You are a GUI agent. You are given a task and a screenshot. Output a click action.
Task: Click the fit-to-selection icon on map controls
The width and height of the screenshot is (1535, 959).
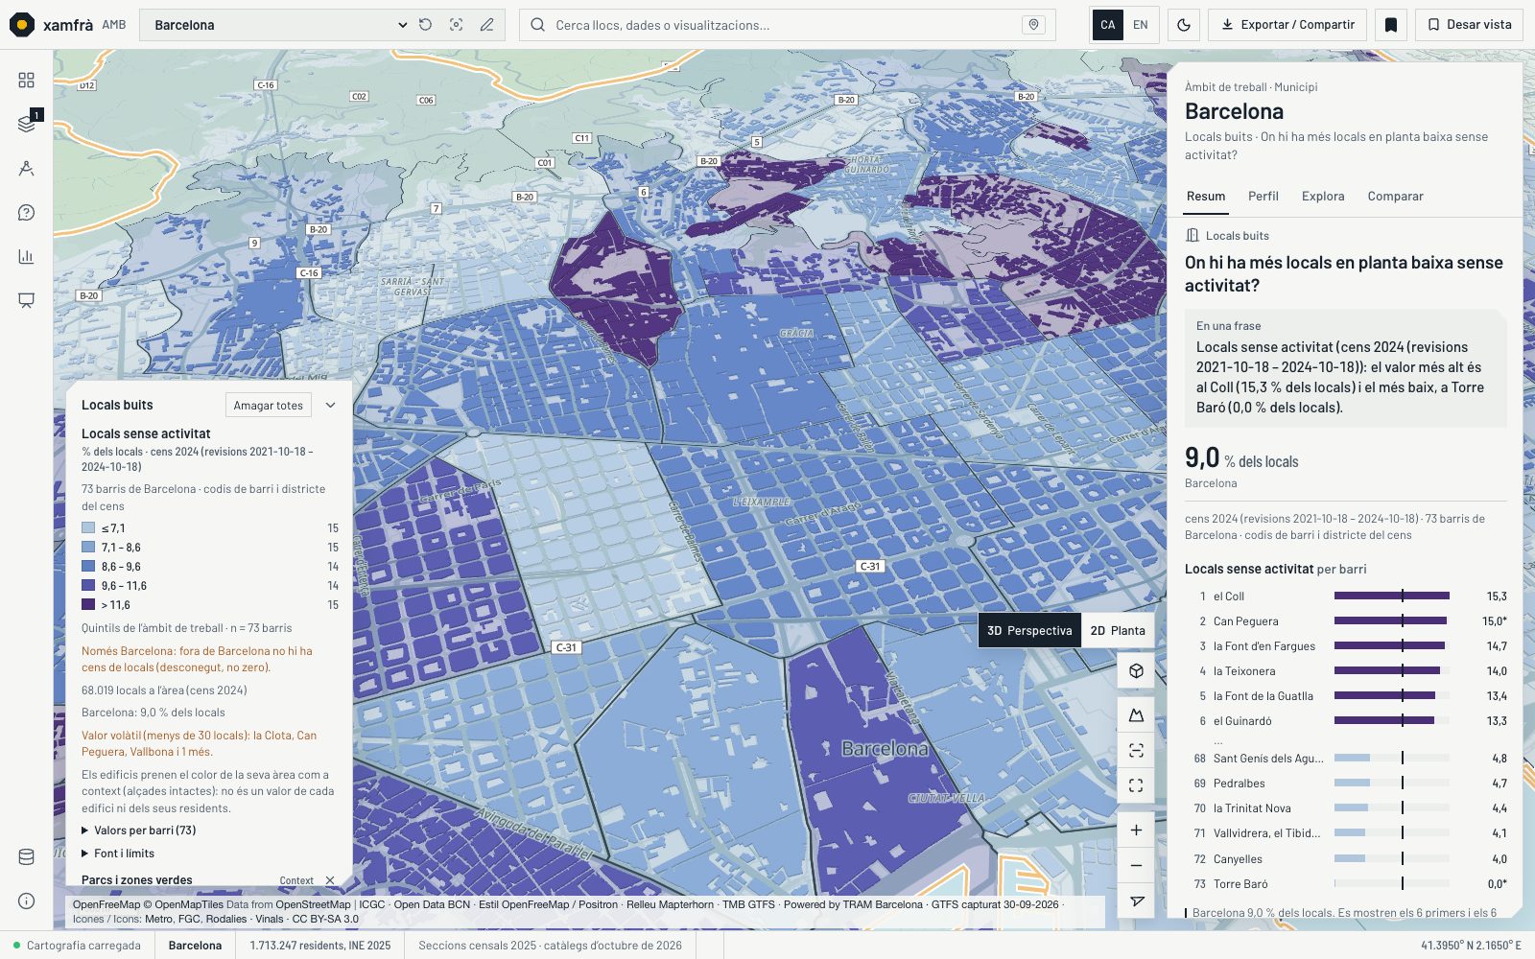point(1136,751)
